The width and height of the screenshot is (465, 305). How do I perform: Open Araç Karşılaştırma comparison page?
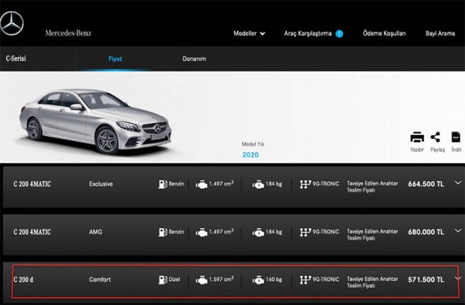[x=308, y=34]
